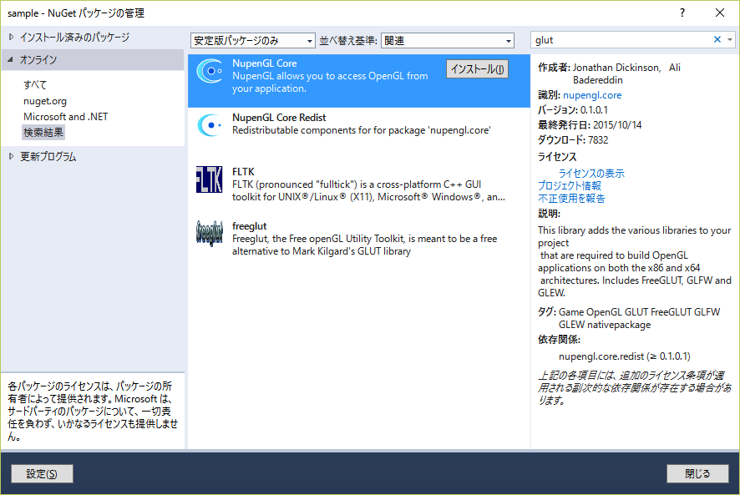This screenshot has width=740, height=495.
Task: Select the NupenGL Core Redist package row
Action: click(x=359, y=135)
